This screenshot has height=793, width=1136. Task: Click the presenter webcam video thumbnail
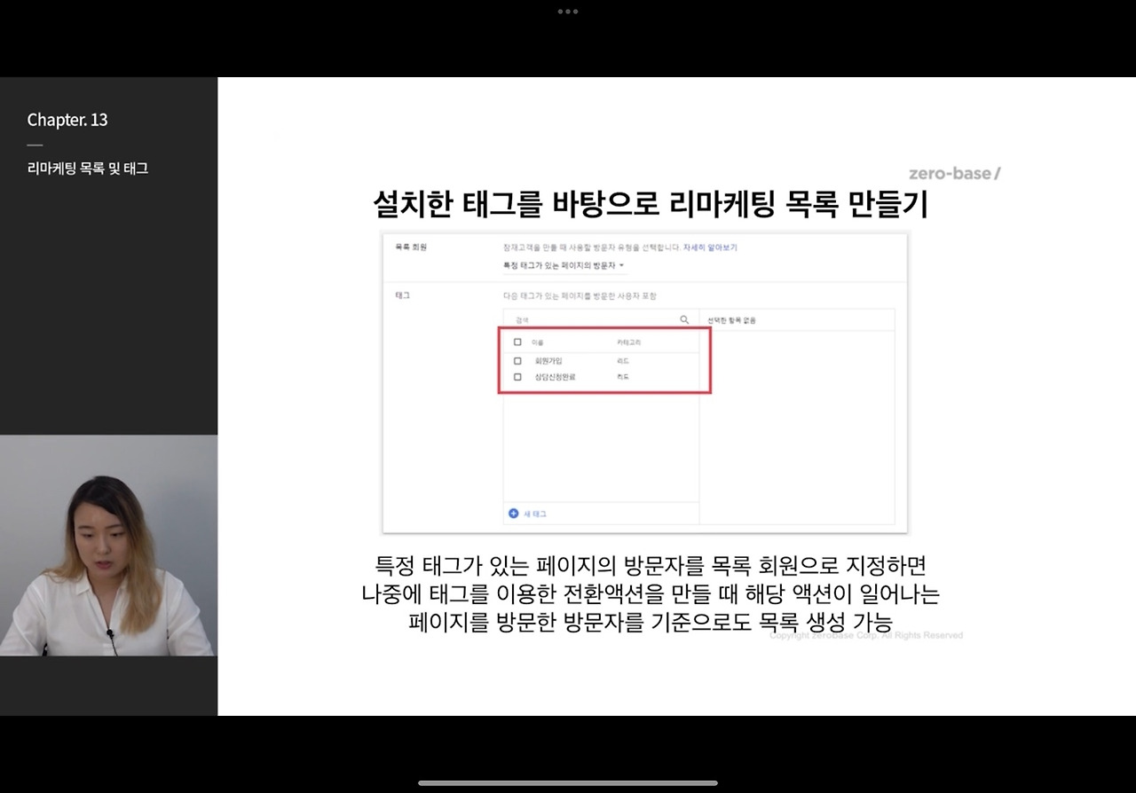click(108, 546)
